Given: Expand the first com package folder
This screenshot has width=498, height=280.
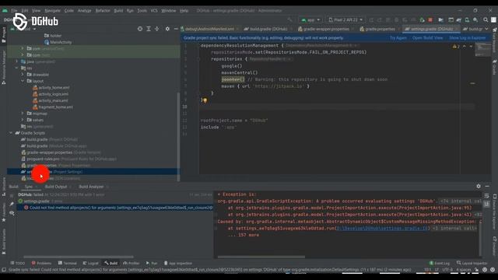Looking at the screenshot, I should [x=23, y=48].
